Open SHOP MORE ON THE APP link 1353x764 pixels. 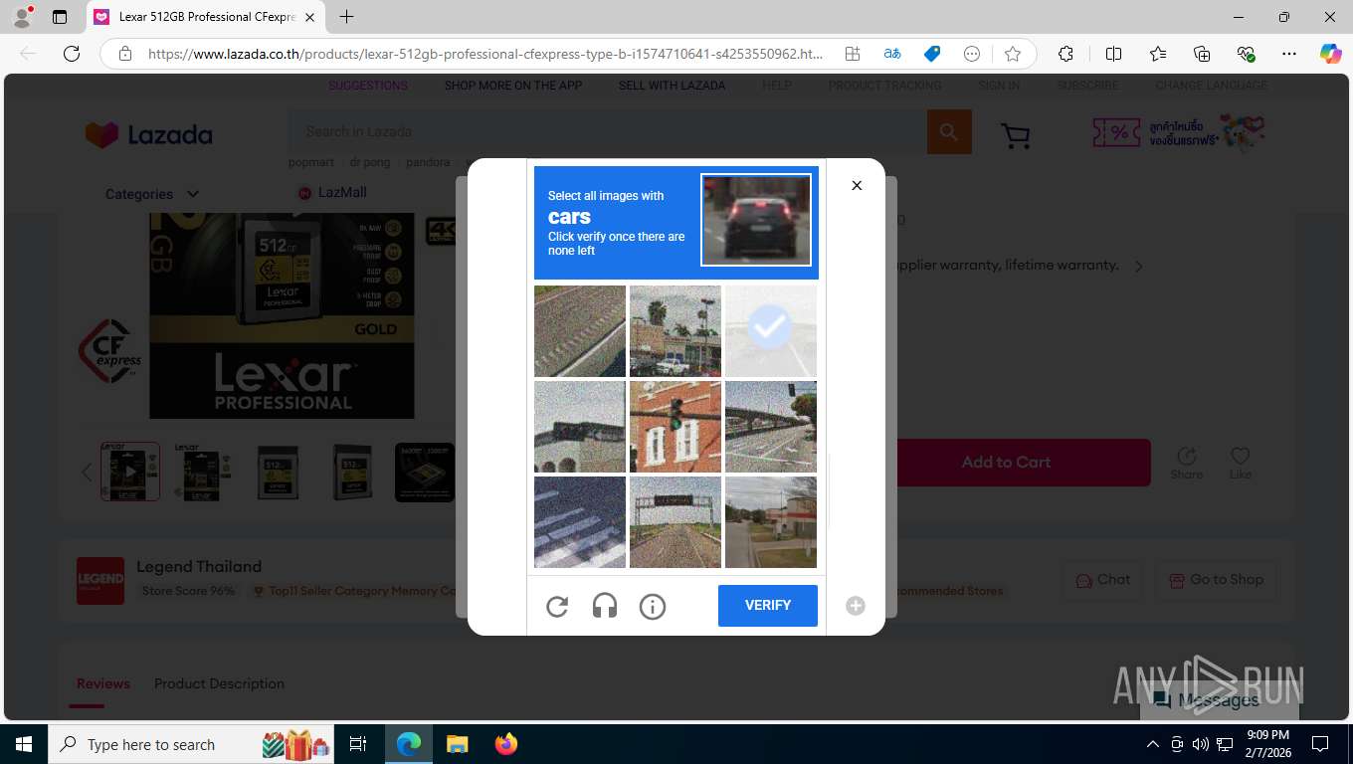click(513, 86)
